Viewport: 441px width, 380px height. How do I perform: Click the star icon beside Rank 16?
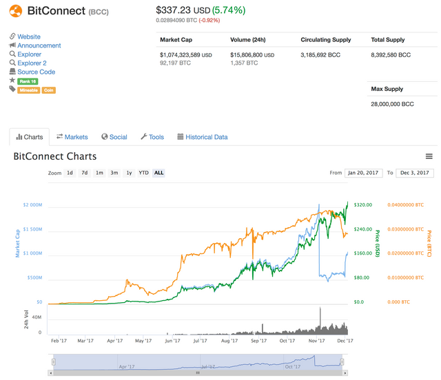tap(12, 80)
